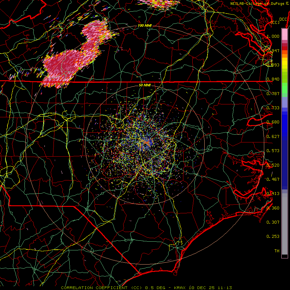Select the 0.573 scale value
The width and height of the screenshot is (290, 290).
[273, 151]
